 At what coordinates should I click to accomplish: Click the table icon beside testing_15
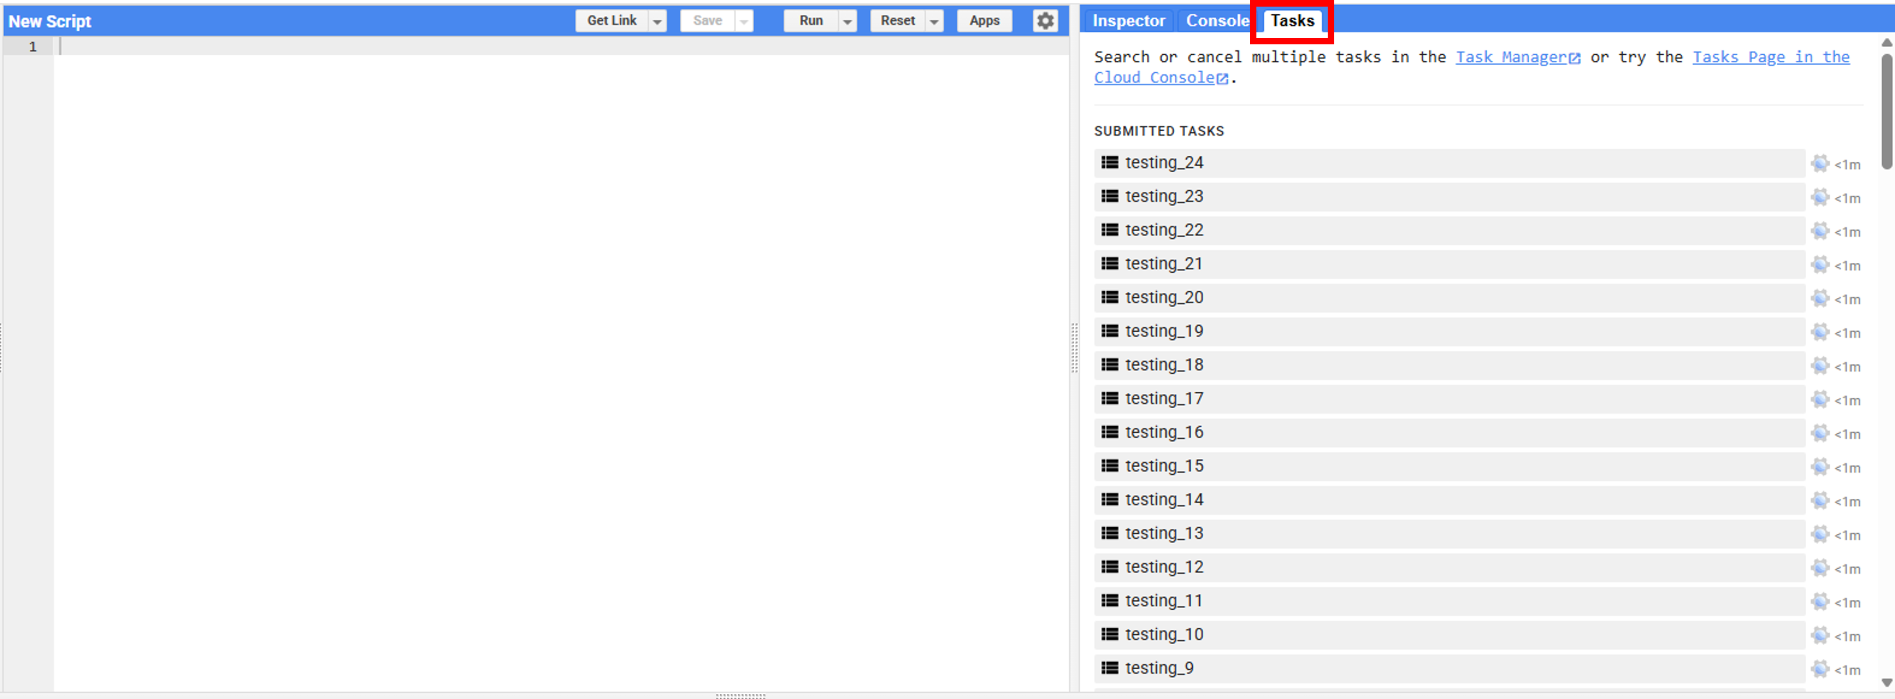click(x=1109, y=466)
